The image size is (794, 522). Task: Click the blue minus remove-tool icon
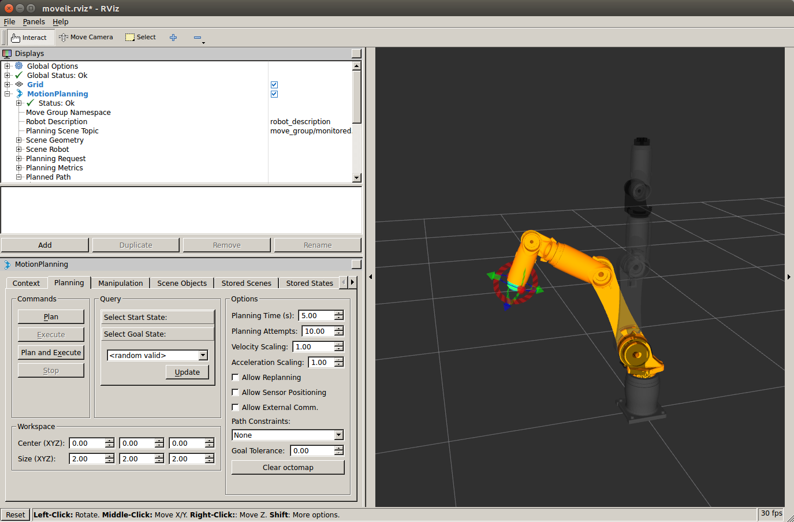(197, 38)
